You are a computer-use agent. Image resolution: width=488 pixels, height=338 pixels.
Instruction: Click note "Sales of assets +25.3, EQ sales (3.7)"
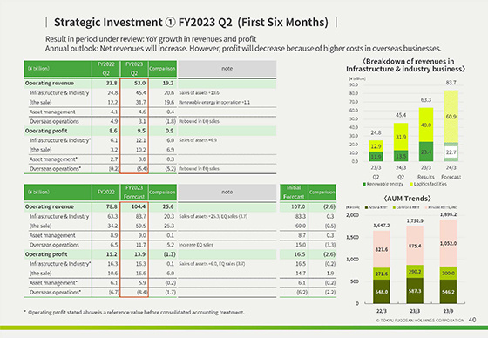pos(213,216)
